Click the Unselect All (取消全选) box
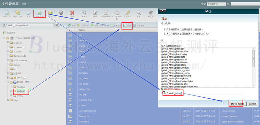 (x=134, y=26)
